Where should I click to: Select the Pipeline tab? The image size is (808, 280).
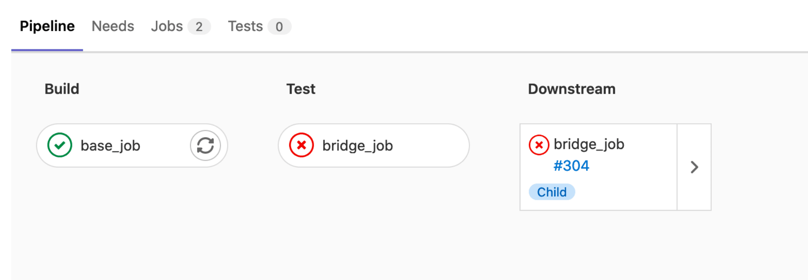tap(47, 26)
